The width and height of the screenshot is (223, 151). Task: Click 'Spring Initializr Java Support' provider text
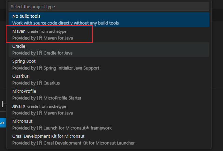pos(71,68)
